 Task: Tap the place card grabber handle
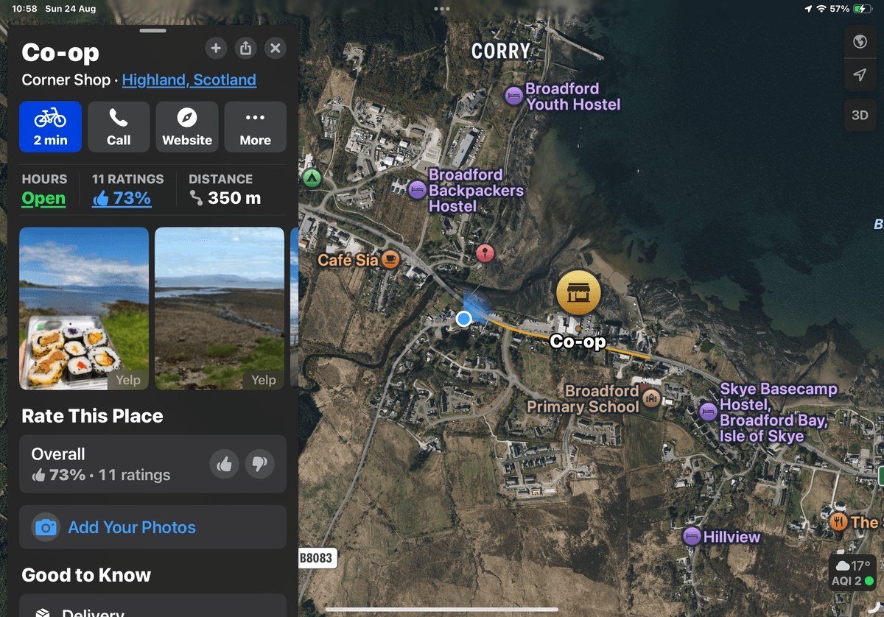(152, 31)
